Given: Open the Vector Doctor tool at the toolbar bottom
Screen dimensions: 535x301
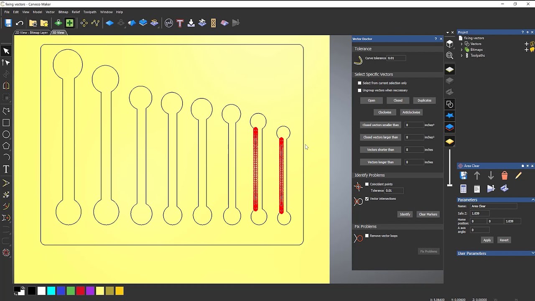Looking at the screenshot, I should pos(6,253).
